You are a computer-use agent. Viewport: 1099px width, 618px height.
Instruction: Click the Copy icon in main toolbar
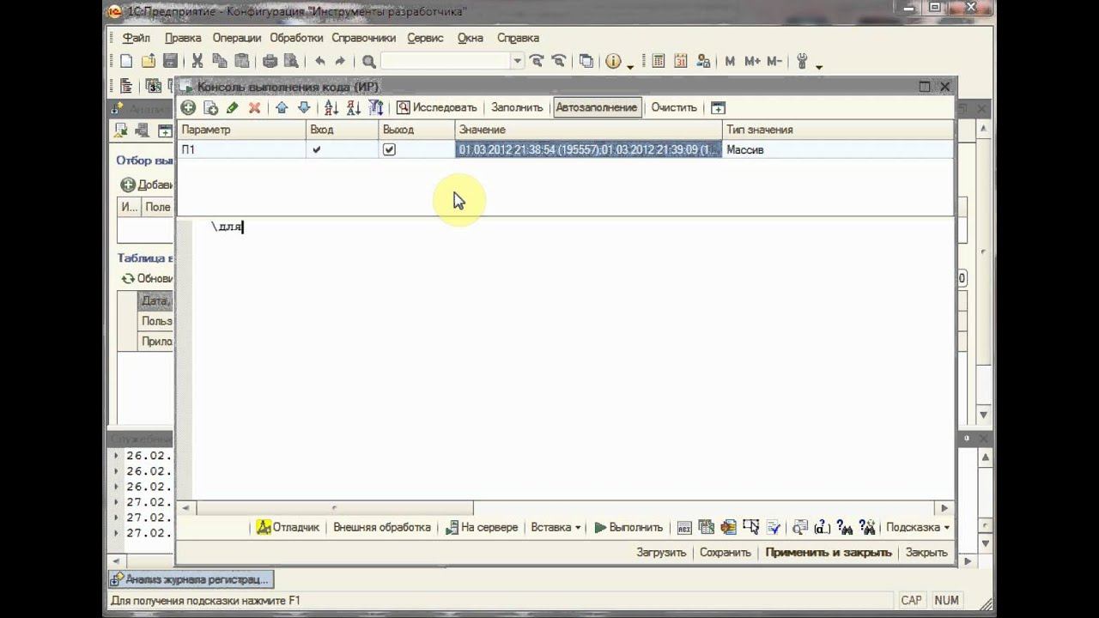click(x=220, y=61)
